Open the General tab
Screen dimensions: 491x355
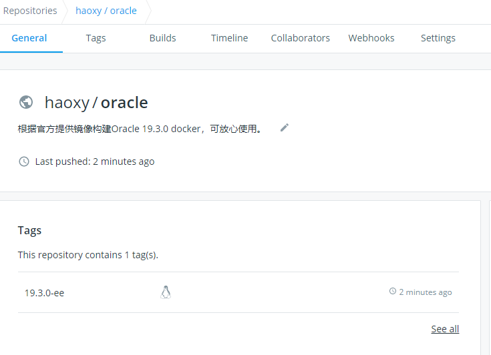click(x=29, y=38)
